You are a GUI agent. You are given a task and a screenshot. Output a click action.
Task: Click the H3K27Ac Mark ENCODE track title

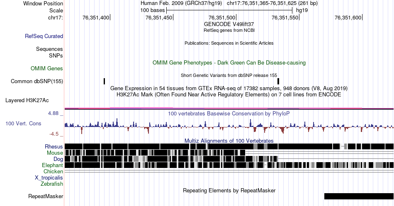229,94
